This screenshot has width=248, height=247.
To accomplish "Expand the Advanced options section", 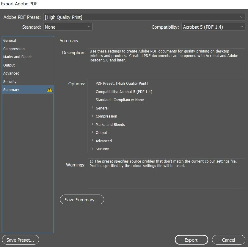I will click(x=92, y=141).
